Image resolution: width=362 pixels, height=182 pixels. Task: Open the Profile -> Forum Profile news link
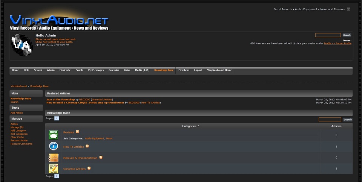coord(337,44)
